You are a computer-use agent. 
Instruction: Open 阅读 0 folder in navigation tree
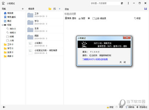8,56
